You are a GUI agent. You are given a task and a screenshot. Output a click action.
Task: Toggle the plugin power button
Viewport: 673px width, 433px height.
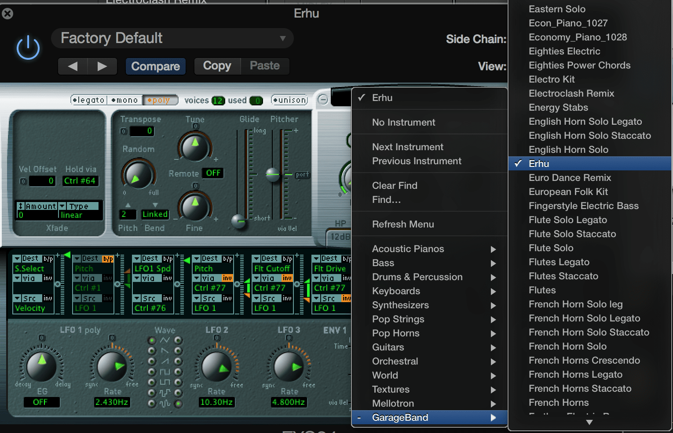28,48
